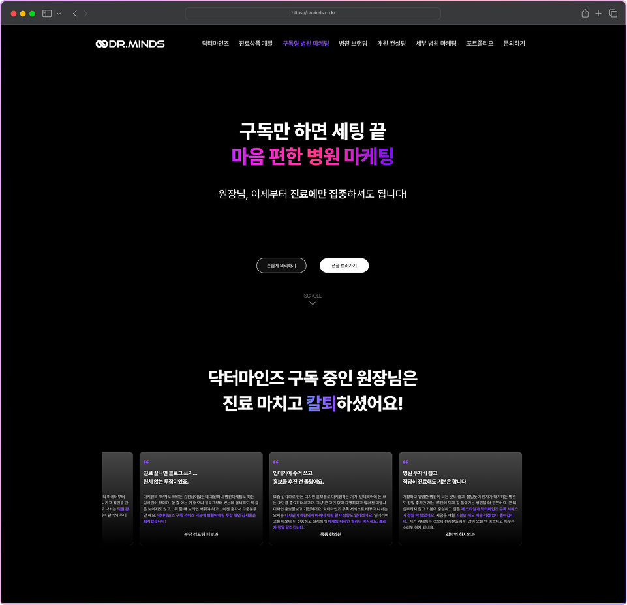This screenshot has height=605, width=627.
Task: Click the SCROLL down chevron
Action: 313,303
